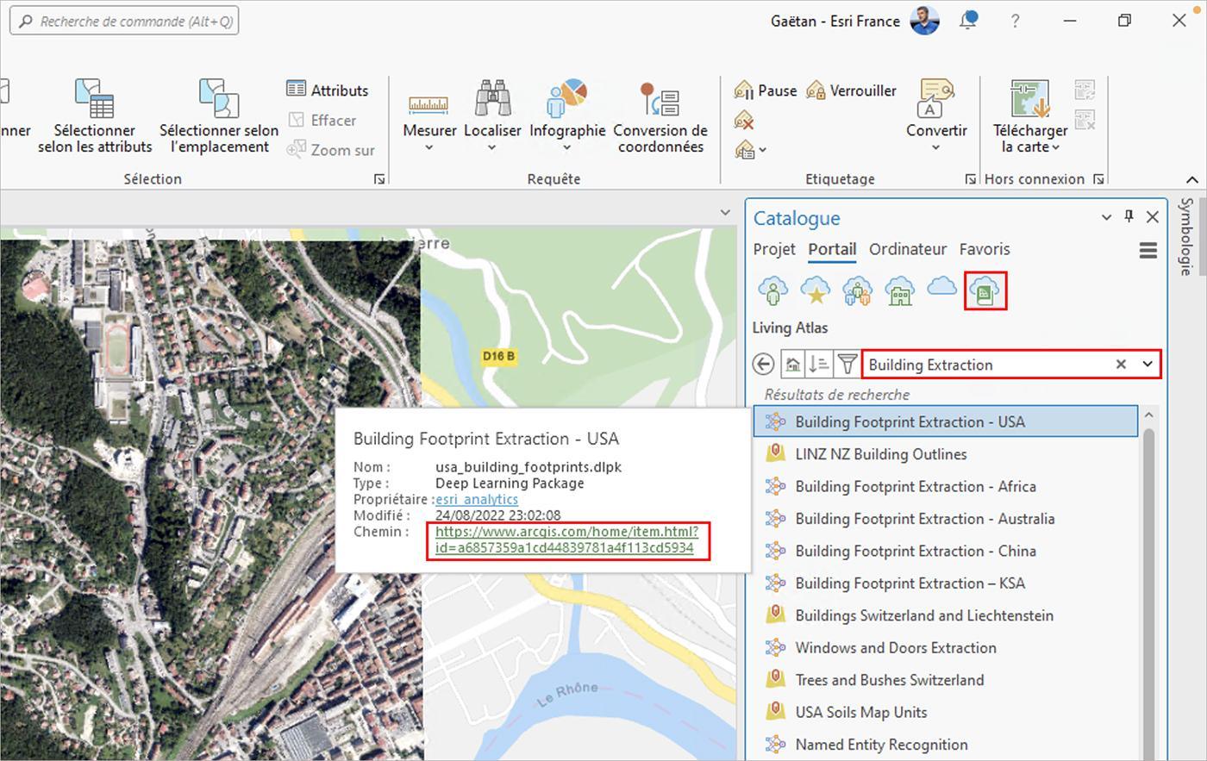Click the results list scrollbar thumb
The height and width of the screenshot is (761, 1207).
(x=1148, y=595)
